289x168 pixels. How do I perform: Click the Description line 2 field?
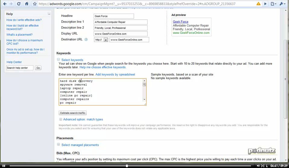click(x=120, y=28)
